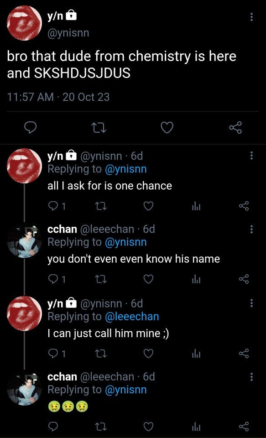Share the nauseated emoji reply
266x438 pixels.
[x=244, y=427]
